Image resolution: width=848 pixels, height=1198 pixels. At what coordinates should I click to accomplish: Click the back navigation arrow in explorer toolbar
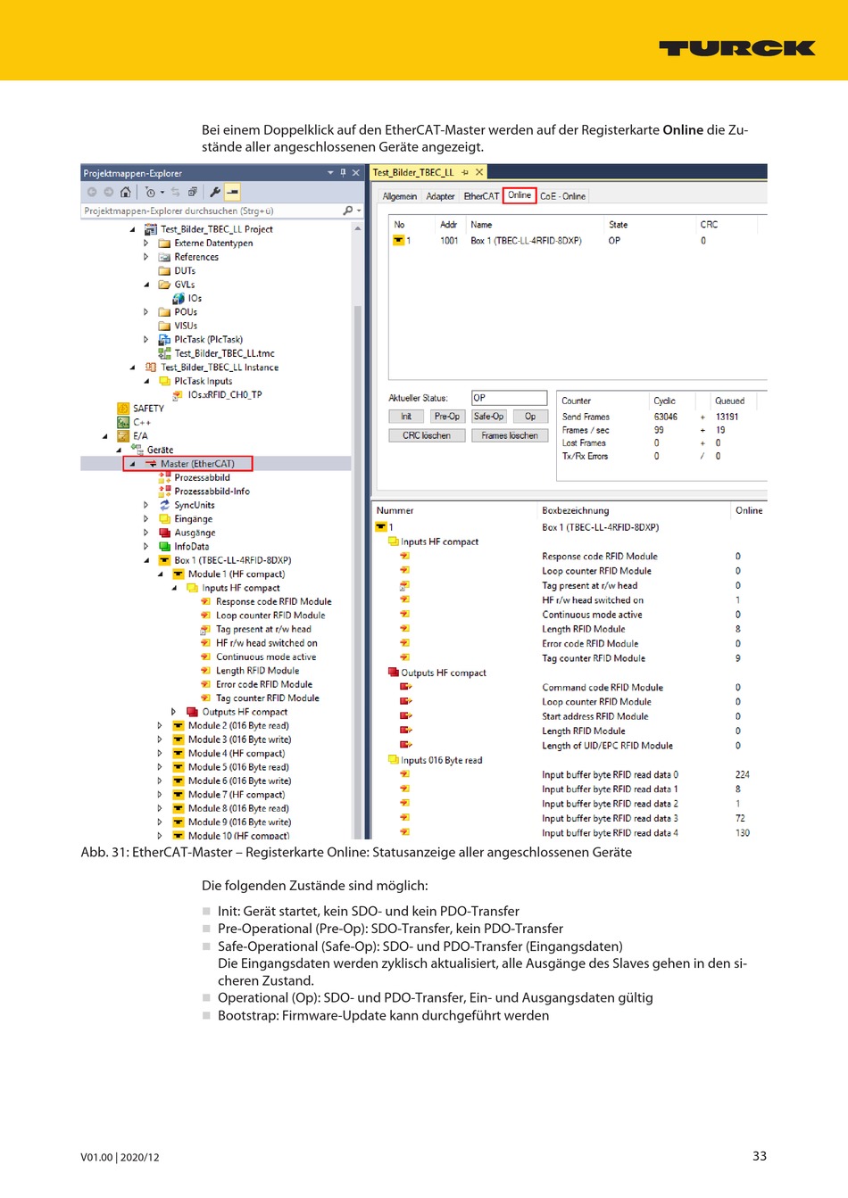coord(92,192)
